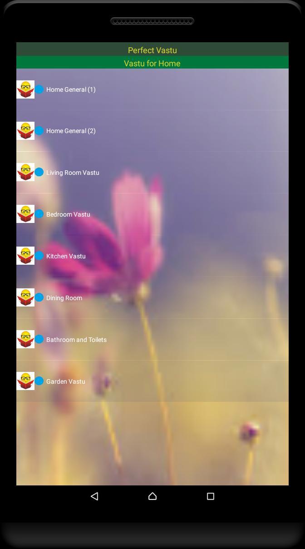
Task: Click the blue dot next to Living Room Vastu
Action: tap(39, 172)
